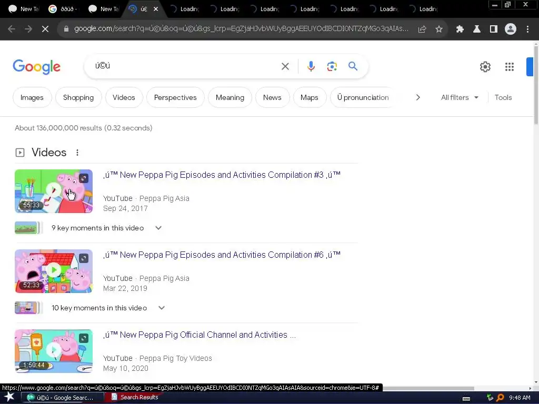Switch to Maps results
The image size is (539, 404).
click(x=310, y=97)
